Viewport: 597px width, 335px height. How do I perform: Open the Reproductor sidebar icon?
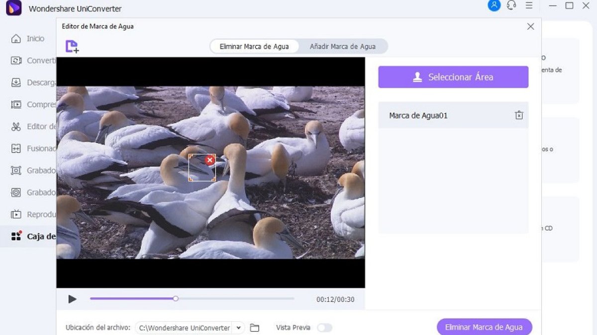pyautogui.click(x=16, y=214)
